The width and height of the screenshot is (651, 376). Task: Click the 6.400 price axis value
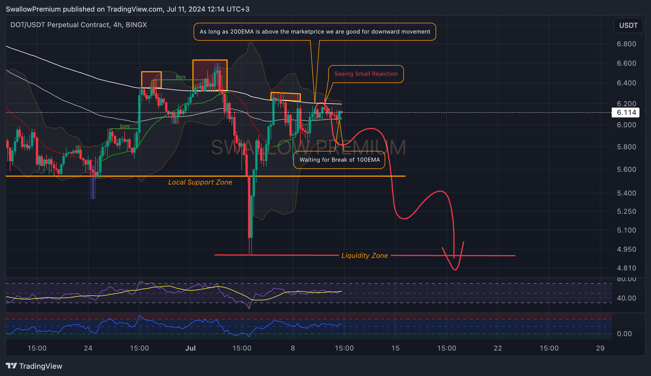point(626,83)
